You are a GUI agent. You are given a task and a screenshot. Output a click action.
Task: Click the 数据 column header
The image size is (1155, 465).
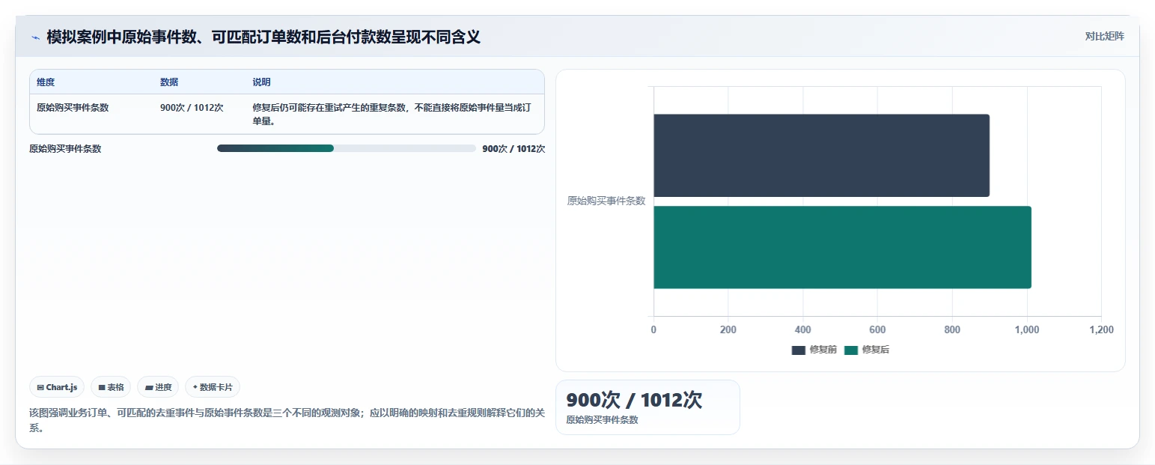pos(169,82)
